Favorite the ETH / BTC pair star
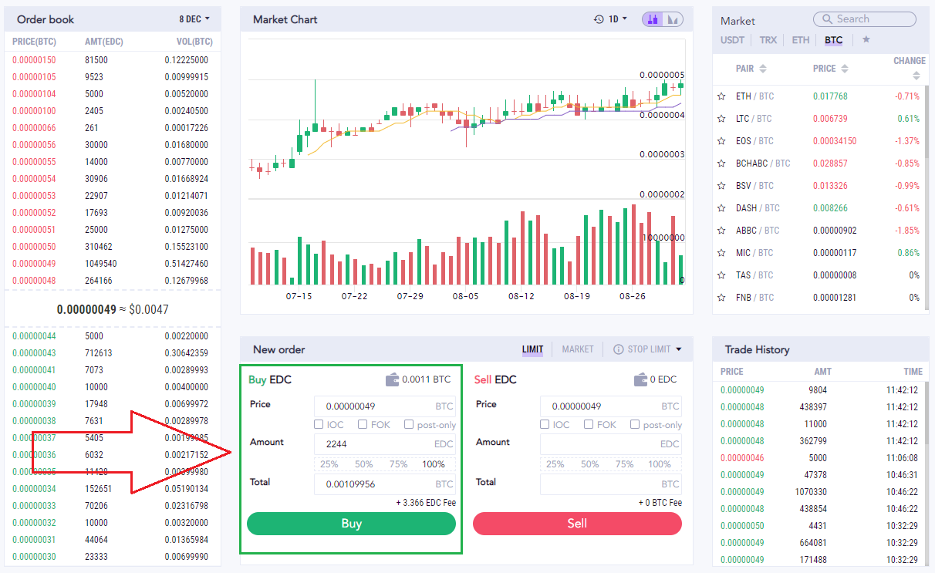The image size is (935, 573). [x=721, y=96]
